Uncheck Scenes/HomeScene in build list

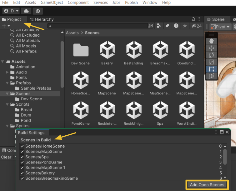click(x=22, y=146)
